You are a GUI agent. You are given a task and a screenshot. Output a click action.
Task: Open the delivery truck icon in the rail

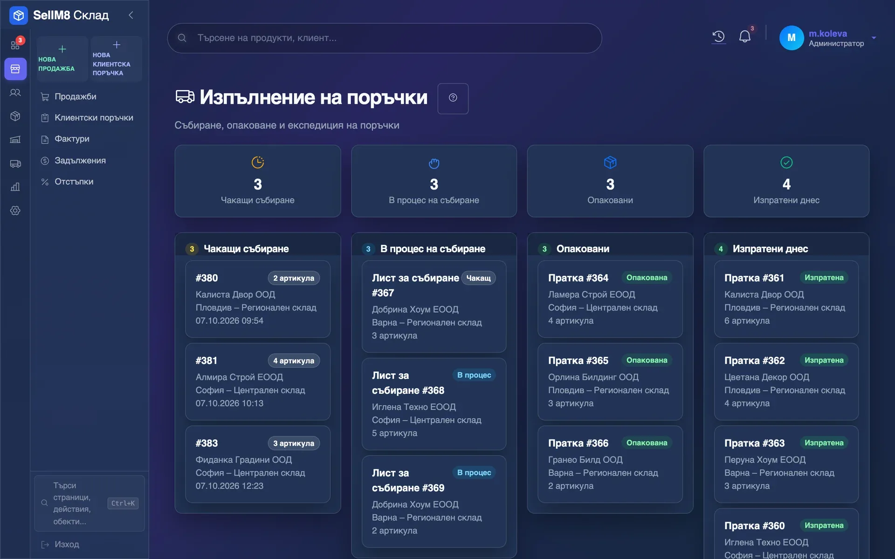pos(15,164)
